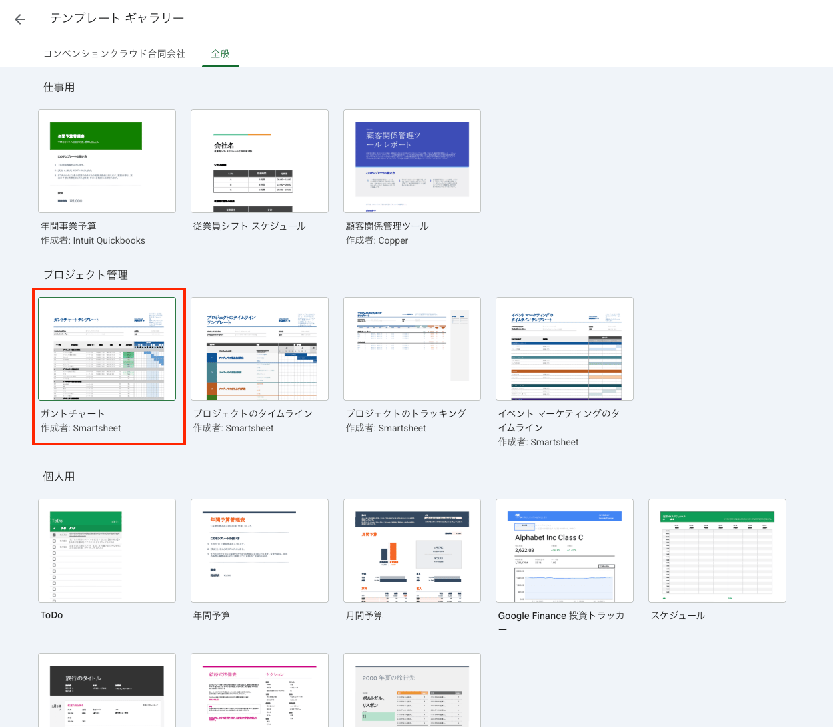This screenshot has height=727, width=833.
Task: Select the 全般 tab
Action: tap(221, 54)
